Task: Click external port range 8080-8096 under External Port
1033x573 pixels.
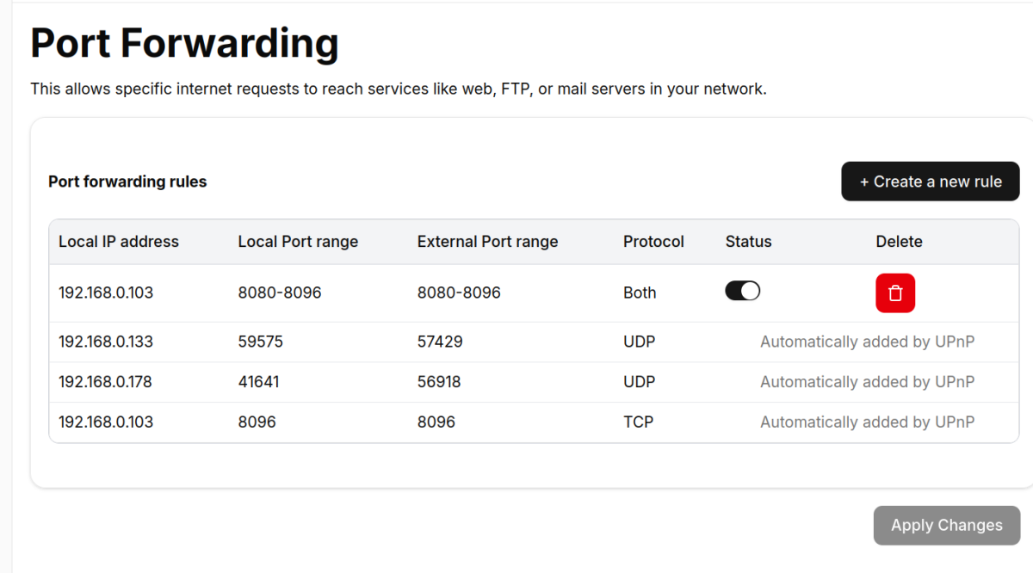Action: point(459,293)
